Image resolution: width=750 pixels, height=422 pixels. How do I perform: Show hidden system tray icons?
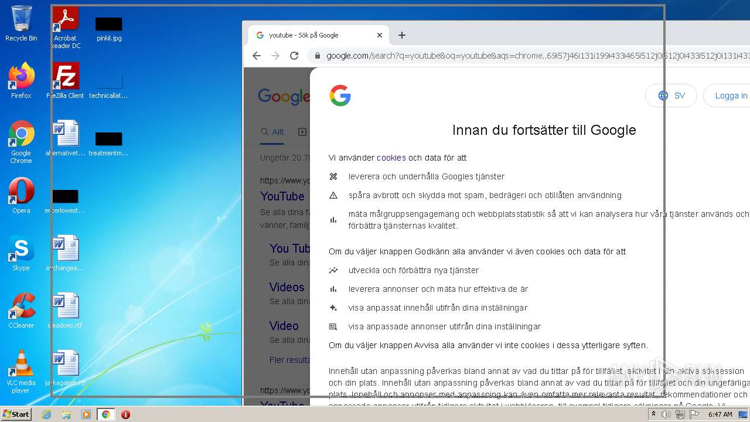(x=653, y=414)
